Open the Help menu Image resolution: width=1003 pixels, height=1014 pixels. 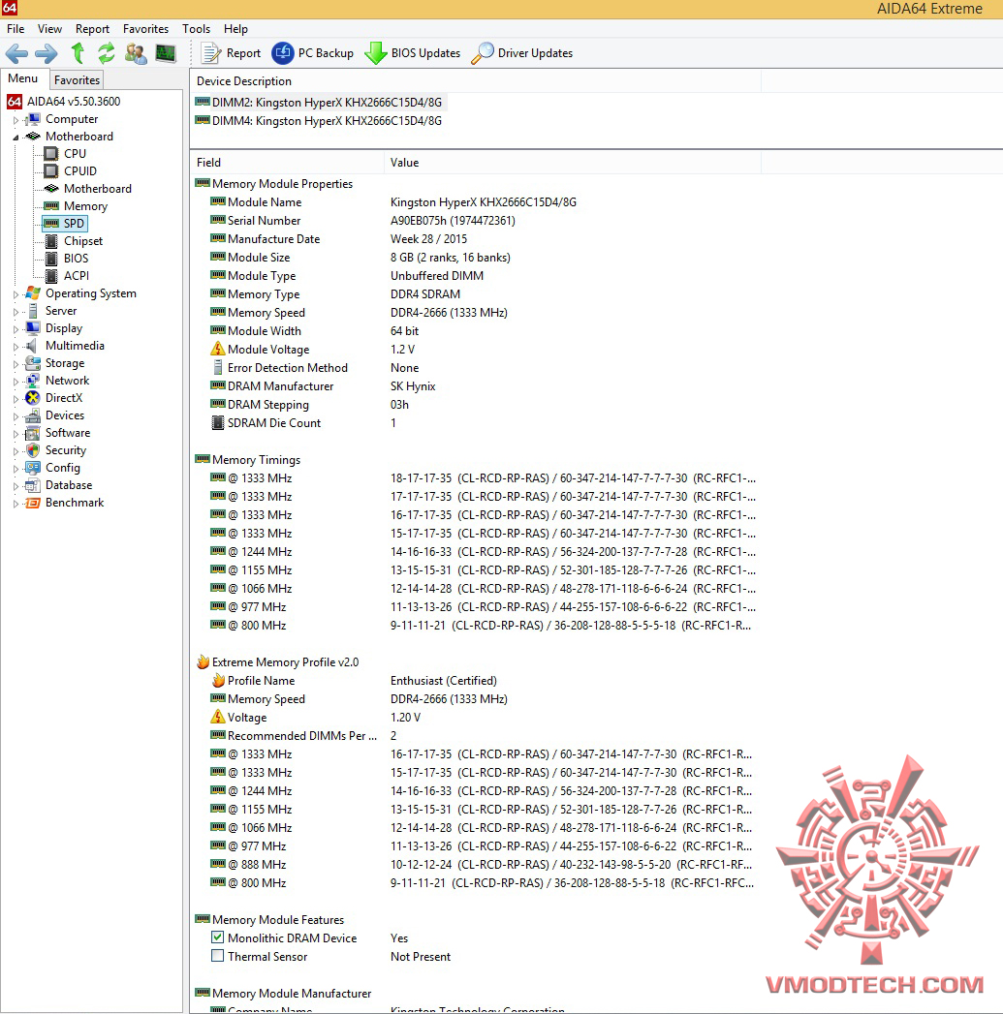tap(235, 29)
